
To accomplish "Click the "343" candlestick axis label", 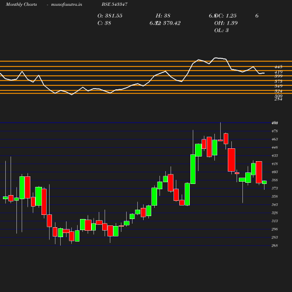I will click(274, 205).
